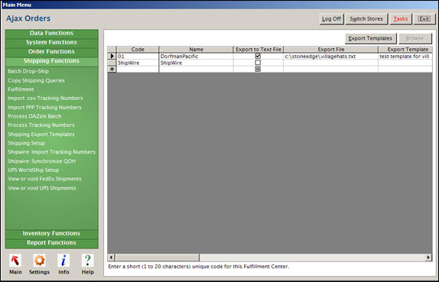Open the Fulfillment menu item
439x282 pixels.
21,89
